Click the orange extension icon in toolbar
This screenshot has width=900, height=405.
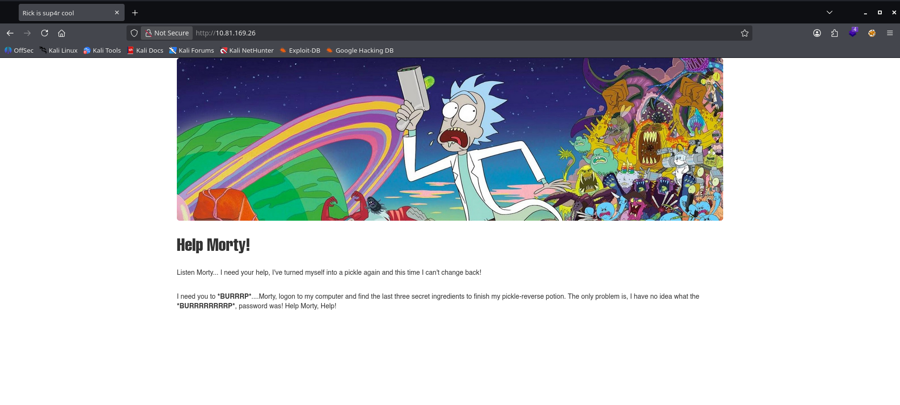(872, 33)
